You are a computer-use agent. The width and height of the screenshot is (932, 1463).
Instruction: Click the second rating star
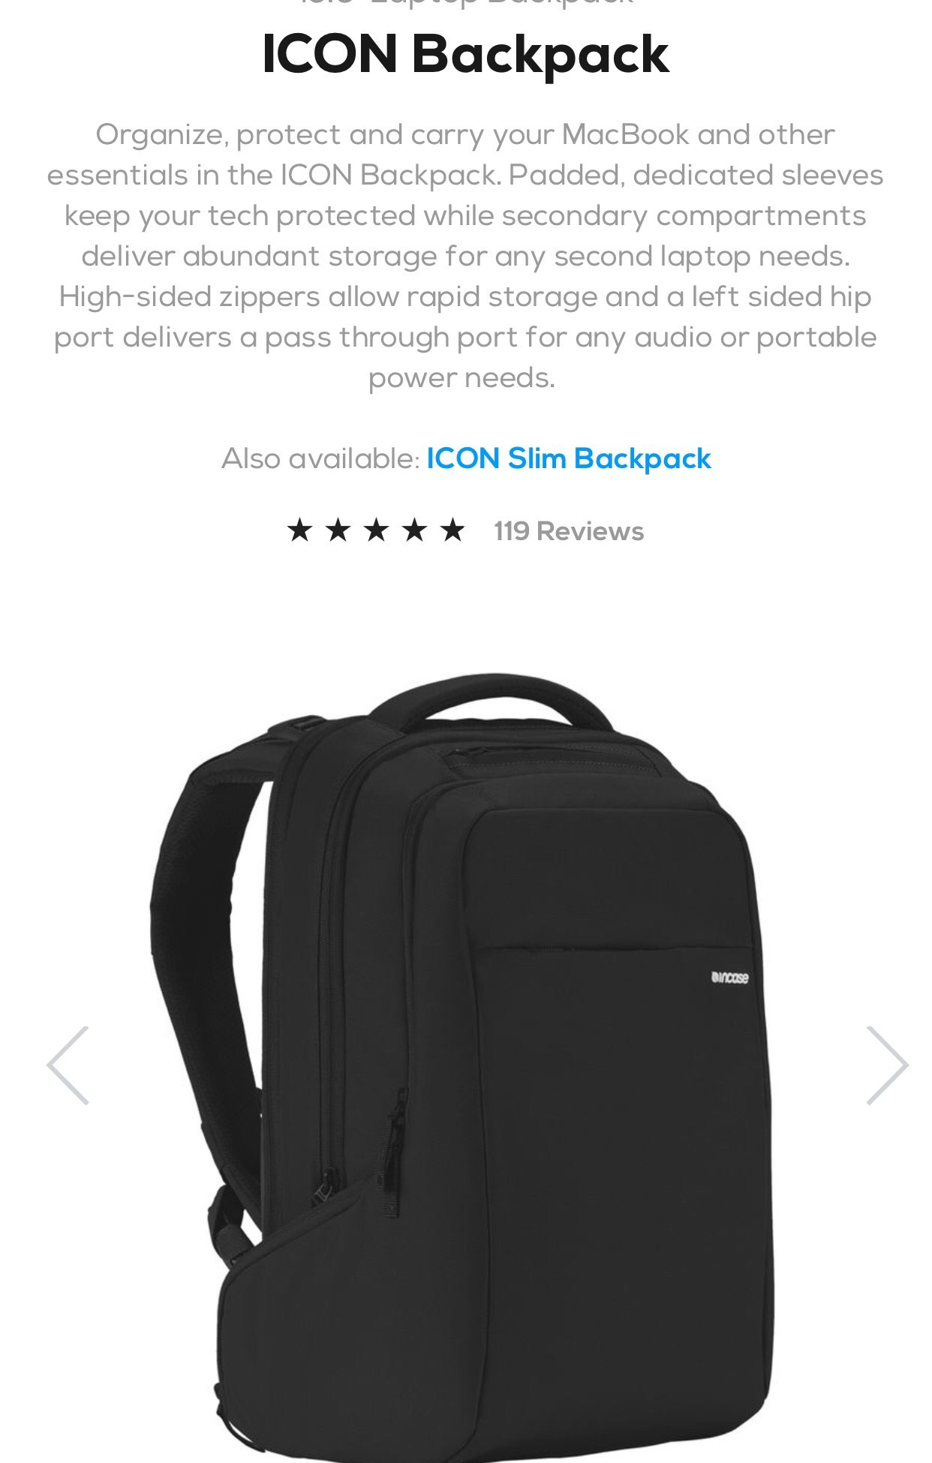point(338,530)
